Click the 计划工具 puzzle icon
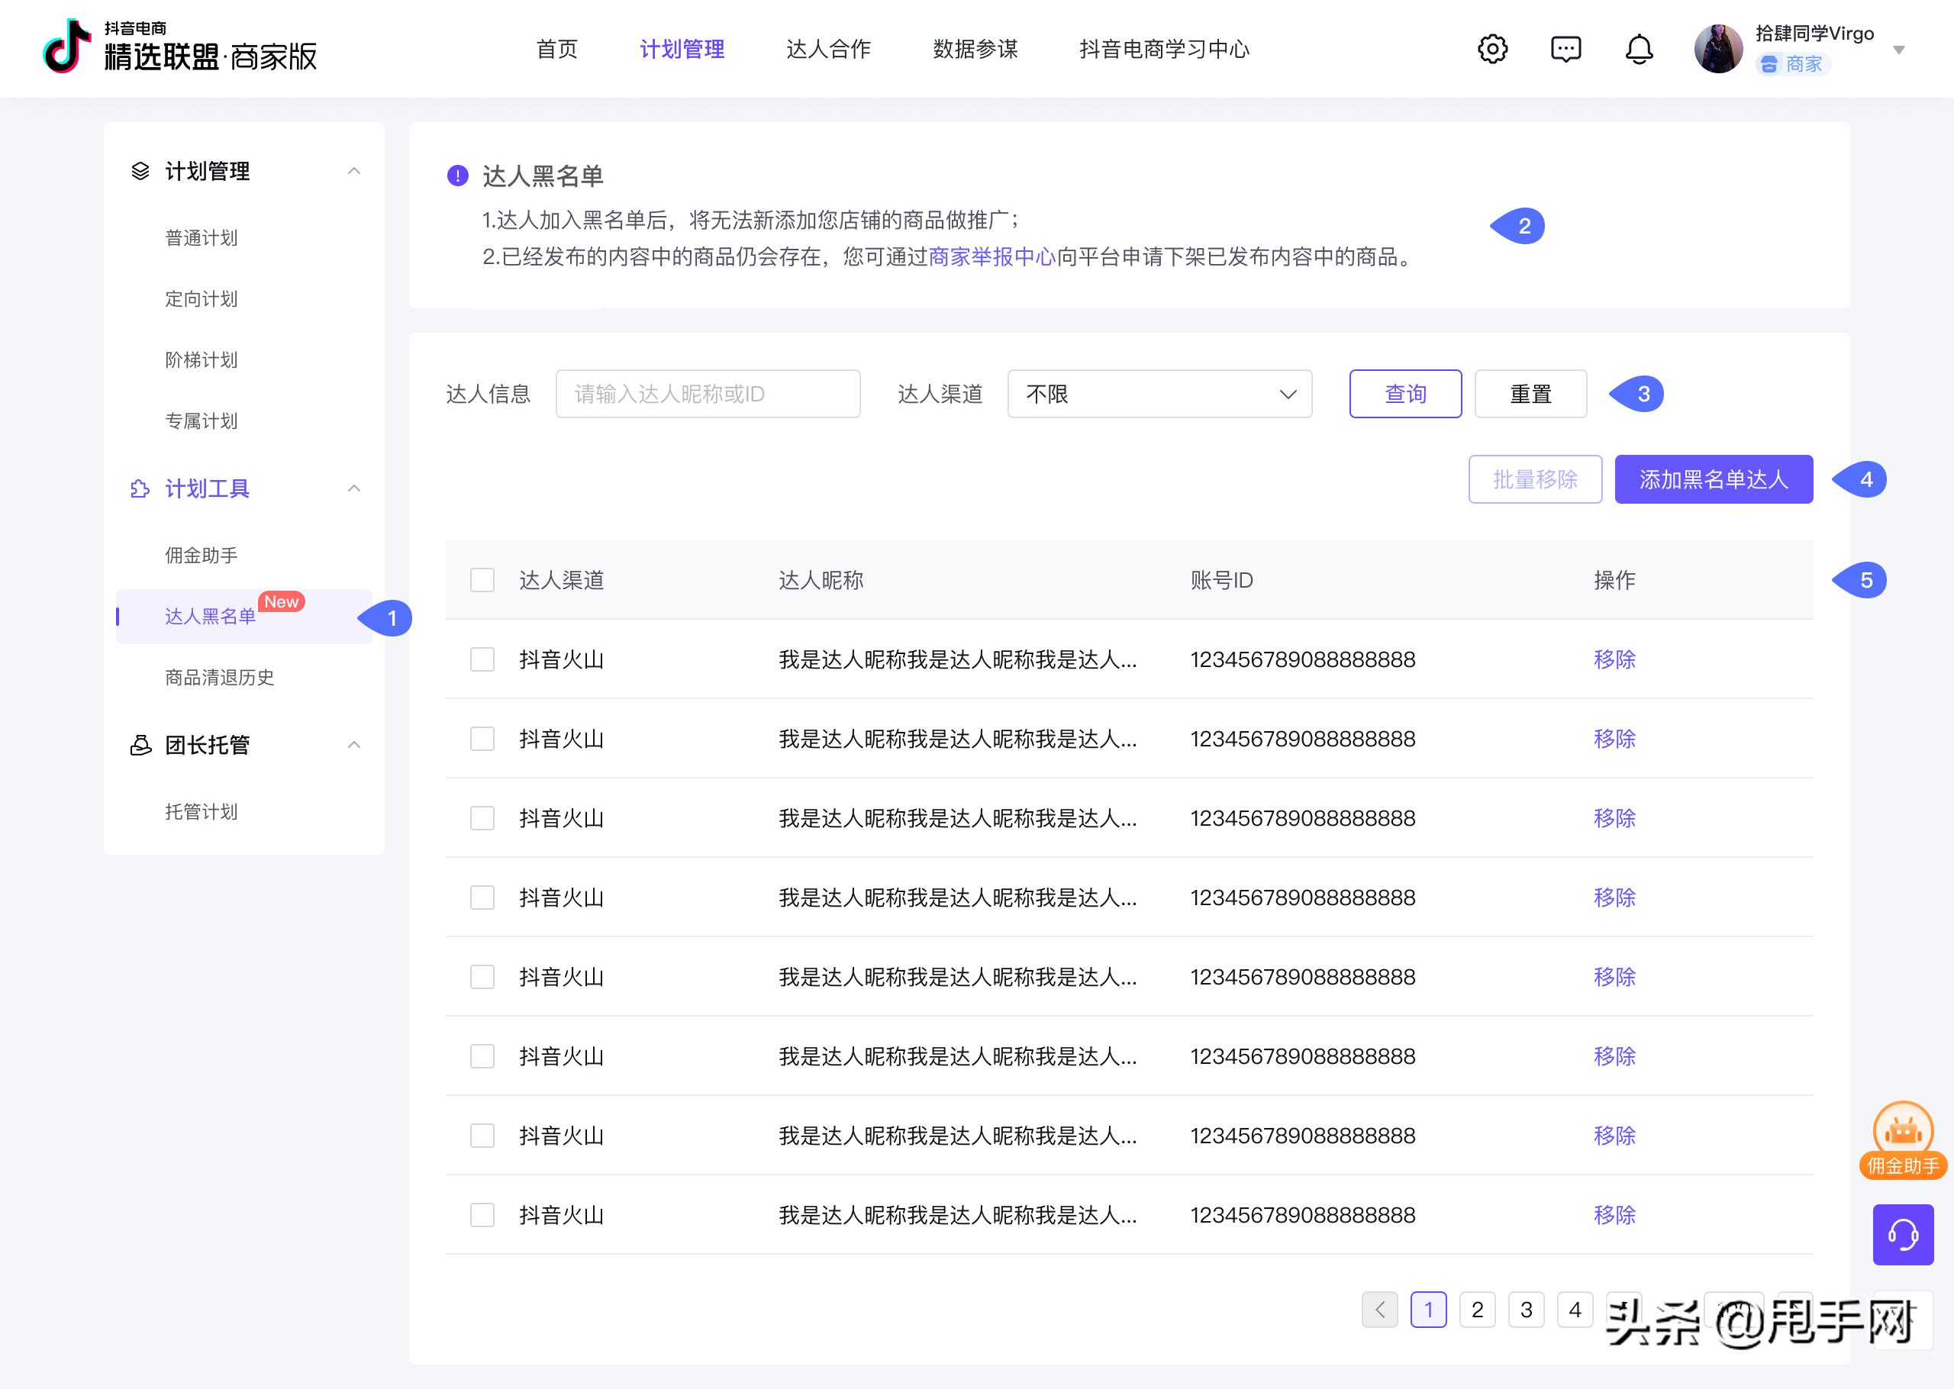 pos(140,488)
